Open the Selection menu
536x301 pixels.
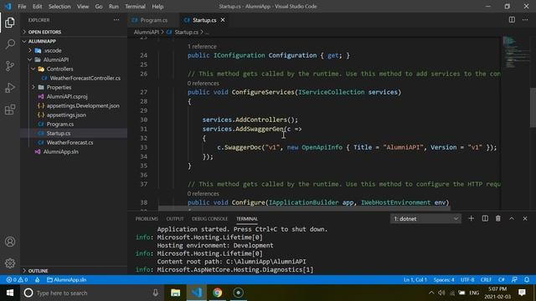coord(59,7)
